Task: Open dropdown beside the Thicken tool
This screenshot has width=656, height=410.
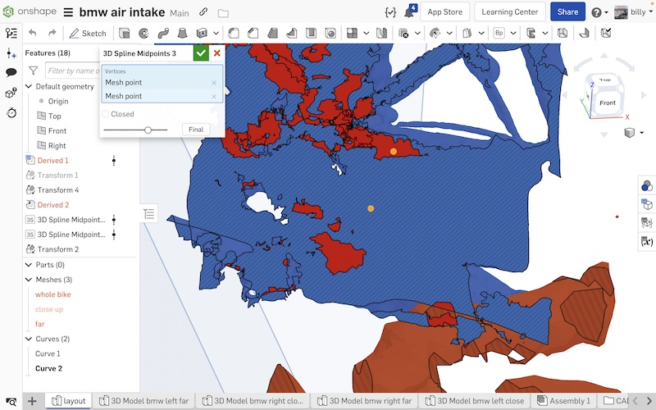Action: [216, 33]
